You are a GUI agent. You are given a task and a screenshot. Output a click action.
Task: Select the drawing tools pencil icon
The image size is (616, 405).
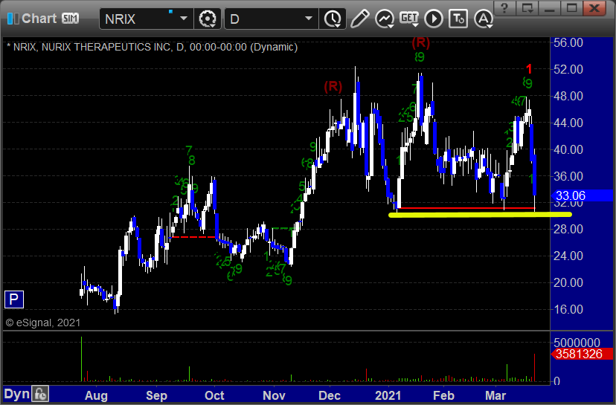click(x=359, y=19)
